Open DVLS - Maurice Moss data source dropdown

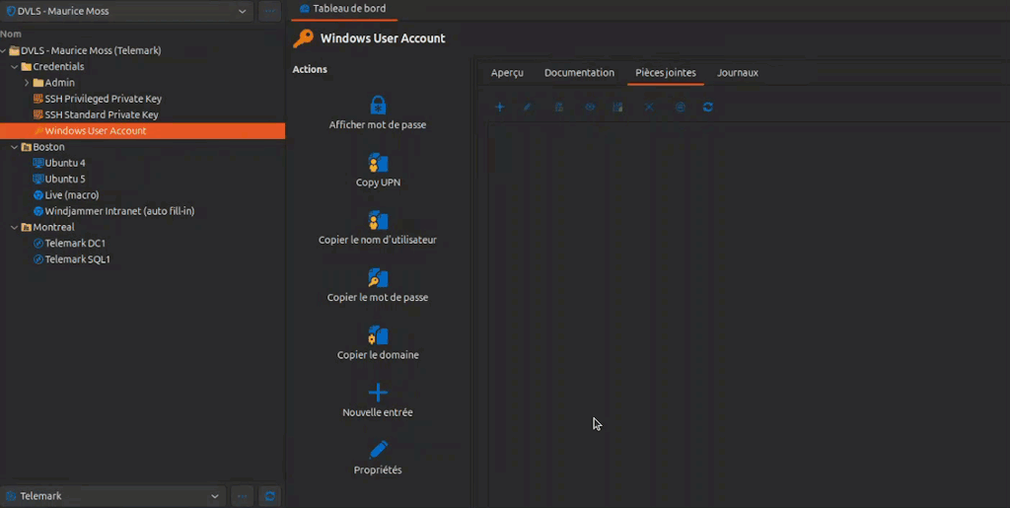point(126,11)
